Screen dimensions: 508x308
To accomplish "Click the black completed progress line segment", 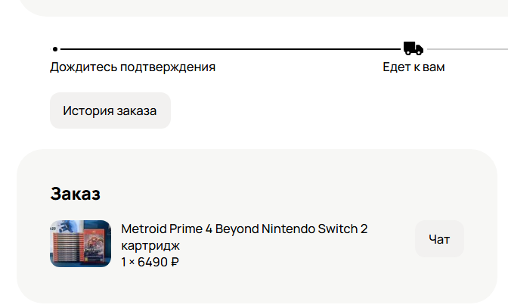I will coord(227,49).
